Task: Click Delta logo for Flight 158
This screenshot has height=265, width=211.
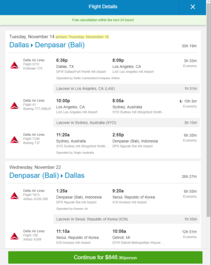Action: point(15,236)
